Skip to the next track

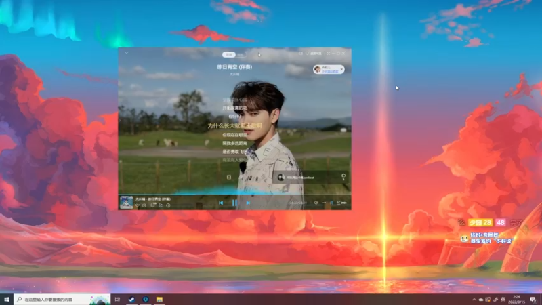click(248, 203)
